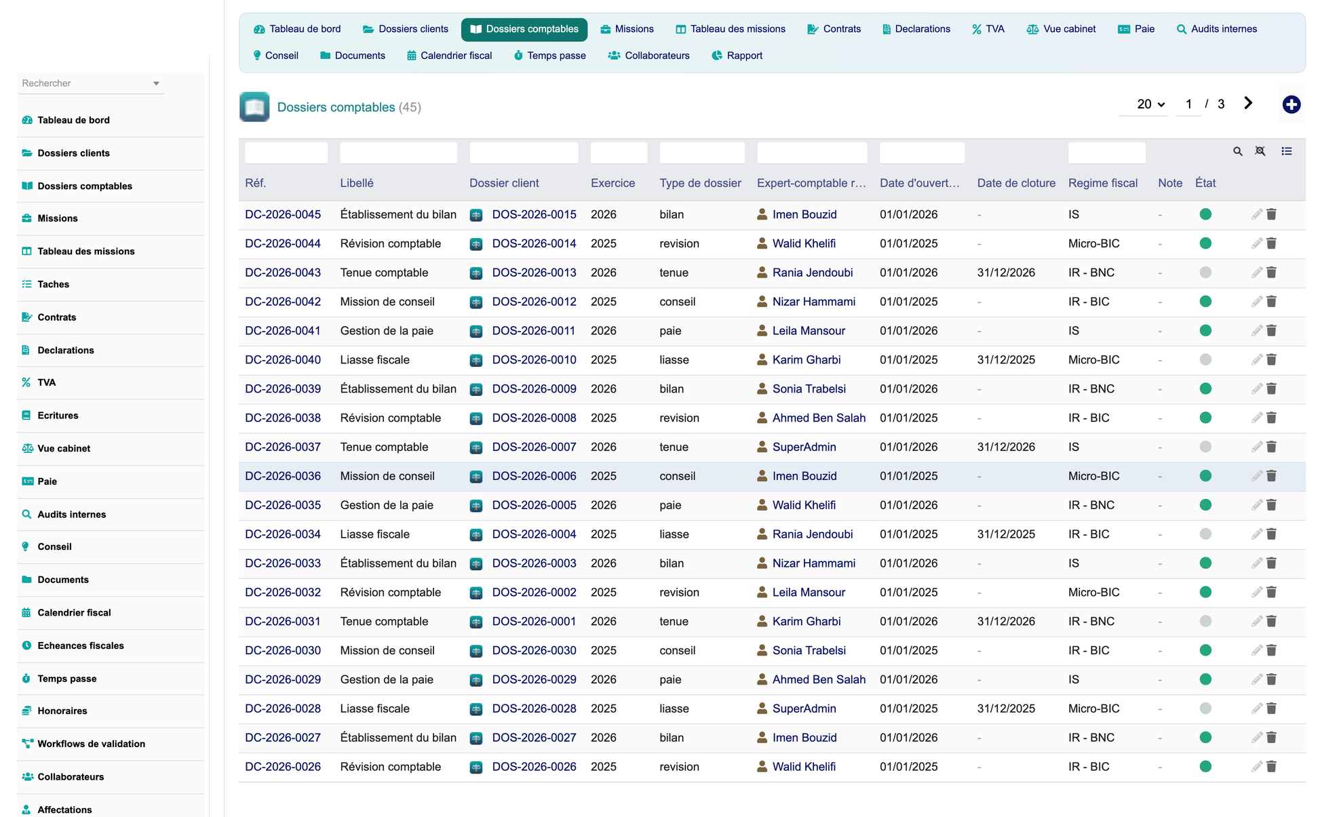Open client dossier DOS-2026-0030
The width and height of the screenshot is (1320, 817).
[534, 650]
